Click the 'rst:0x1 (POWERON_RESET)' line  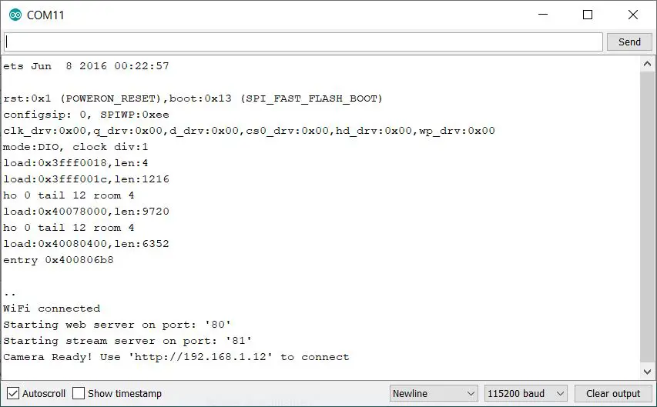pos(193,98)
